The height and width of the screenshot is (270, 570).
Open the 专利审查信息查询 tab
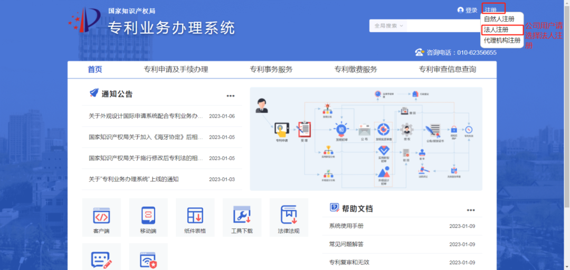coord(448,70)
